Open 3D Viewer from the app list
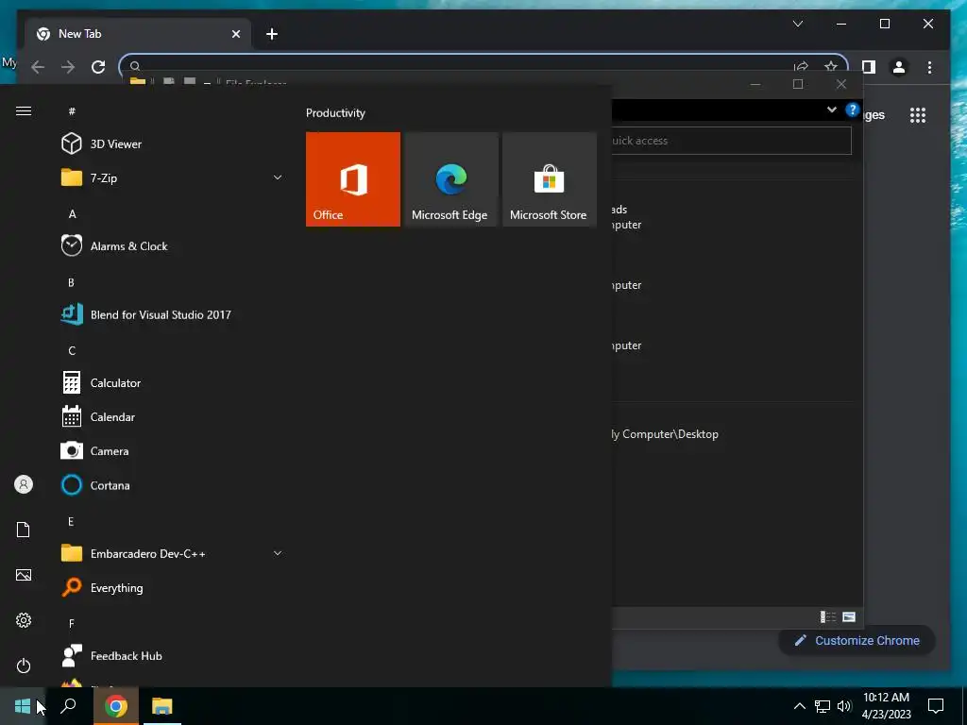 (x=116, y=143)
